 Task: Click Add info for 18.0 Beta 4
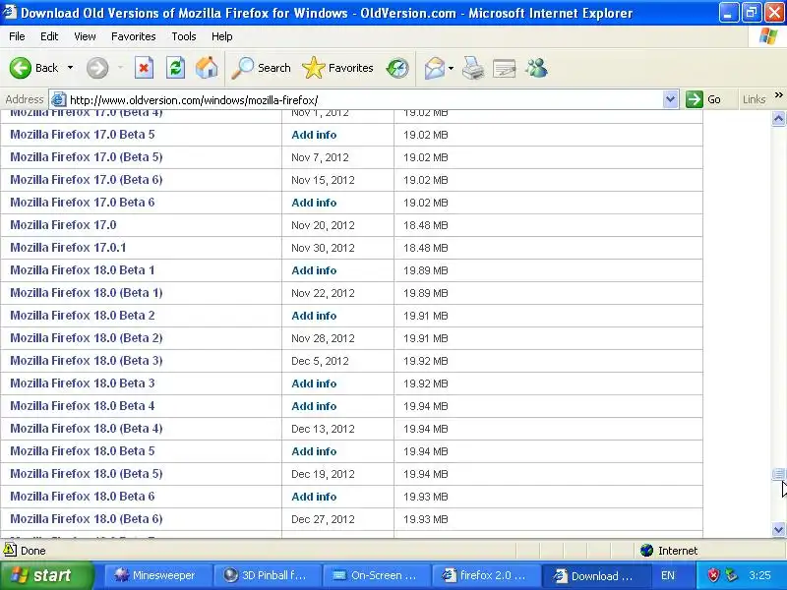(314, 406)
